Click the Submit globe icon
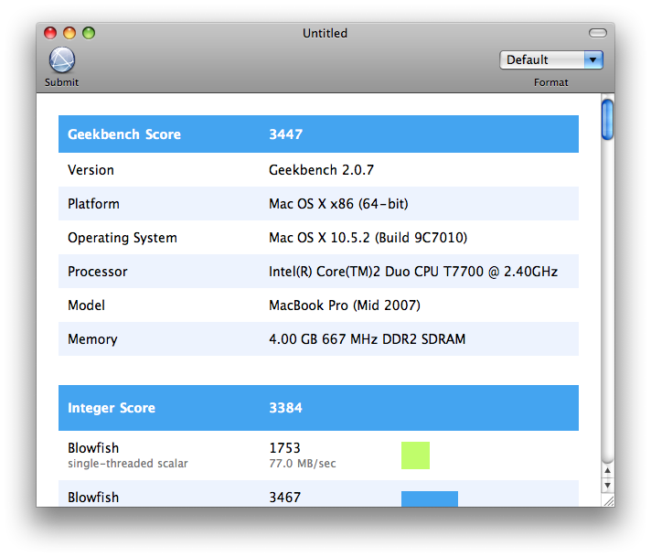The height and width of the screenshot is (557, 651). click(62, 59)
